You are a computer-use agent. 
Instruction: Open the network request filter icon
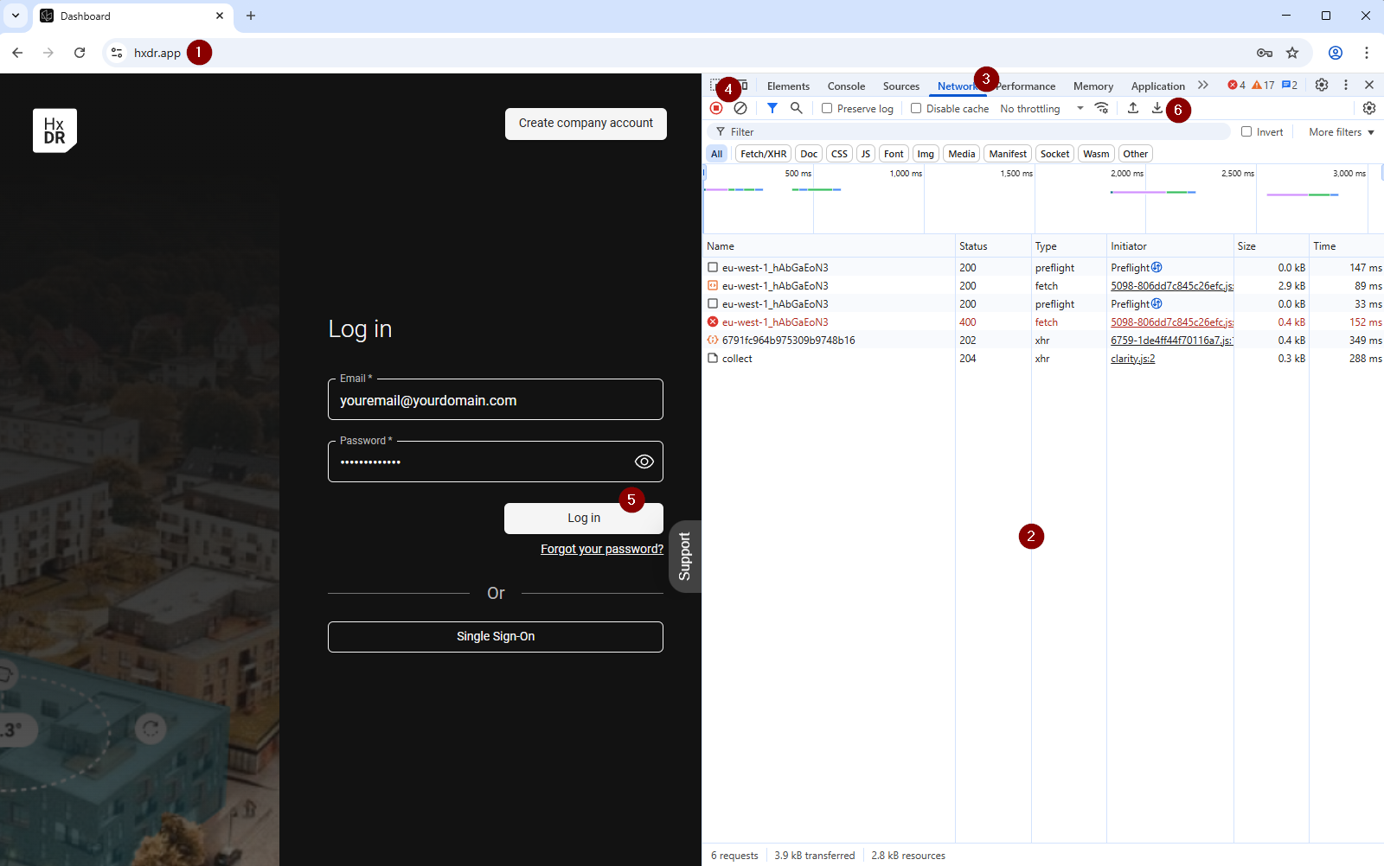[772, 108]
